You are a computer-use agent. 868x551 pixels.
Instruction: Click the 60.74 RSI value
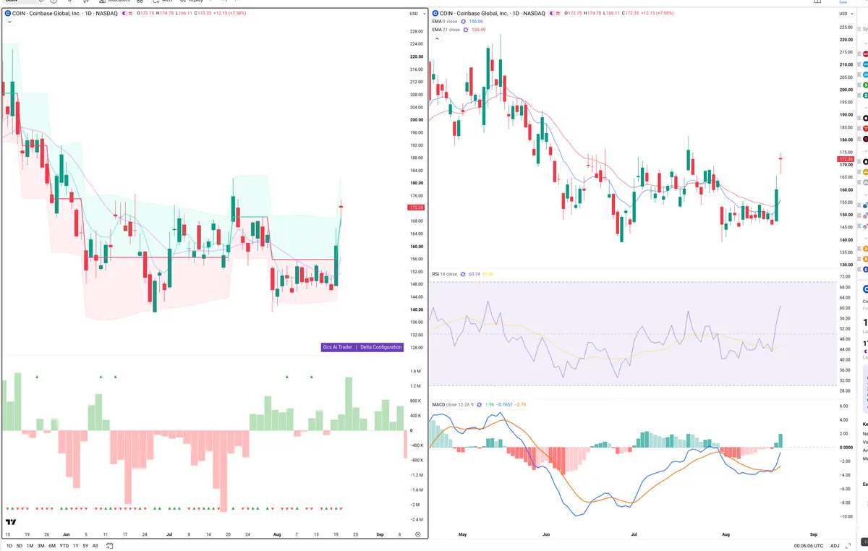(x=475, y=274)
